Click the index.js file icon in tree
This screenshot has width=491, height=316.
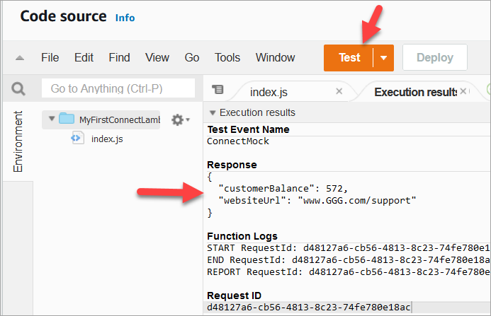[77, 139]
